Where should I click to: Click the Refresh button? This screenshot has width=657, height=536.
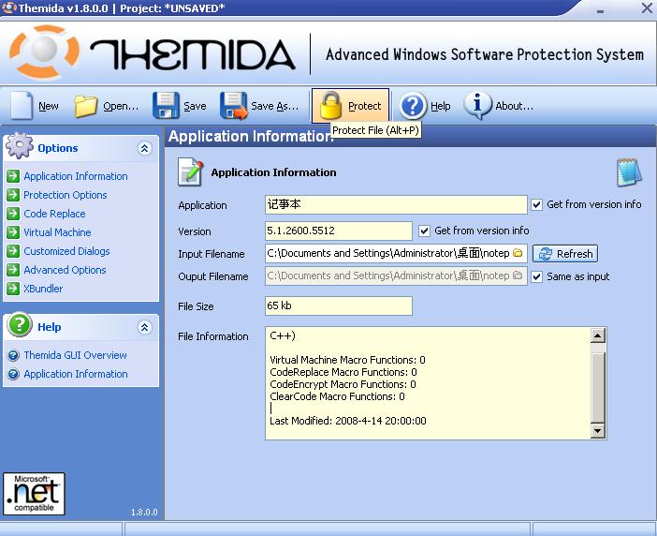[565, 254]
